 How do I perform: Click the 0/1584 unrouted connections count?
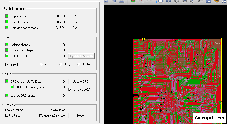click(60, 28)
